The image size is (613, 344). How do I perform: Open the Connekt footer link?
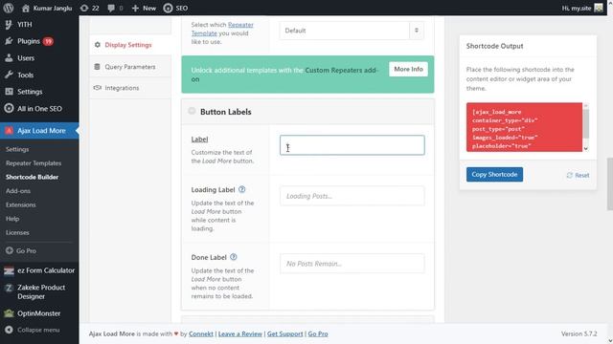coord(201,333)
